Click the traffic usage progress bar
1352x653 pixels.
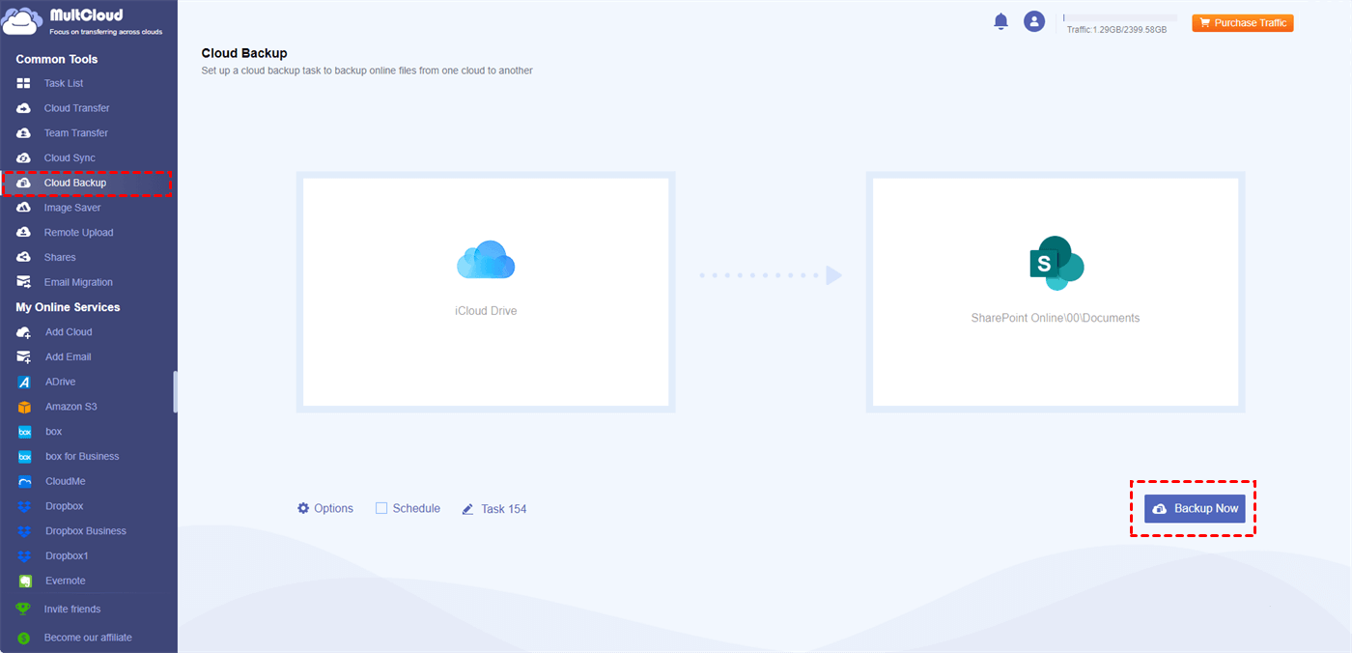coord(1120,17)
